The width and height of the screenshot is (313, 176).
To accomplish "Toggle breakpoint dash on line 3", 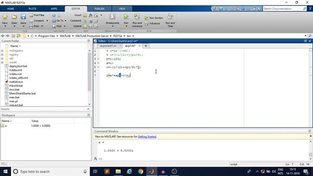I will [98, 59].
